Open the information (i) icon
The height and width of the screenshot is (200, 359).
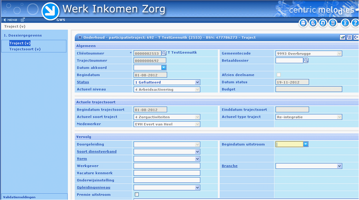(x=345, y=23)
